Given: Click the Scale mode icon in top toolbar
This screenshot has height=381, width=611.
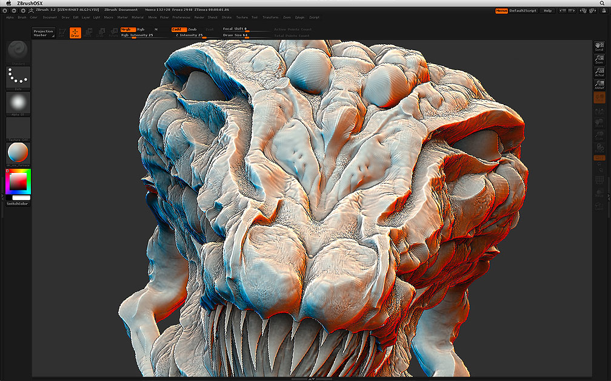Looking at the screenshot, I should coord(101,33).
